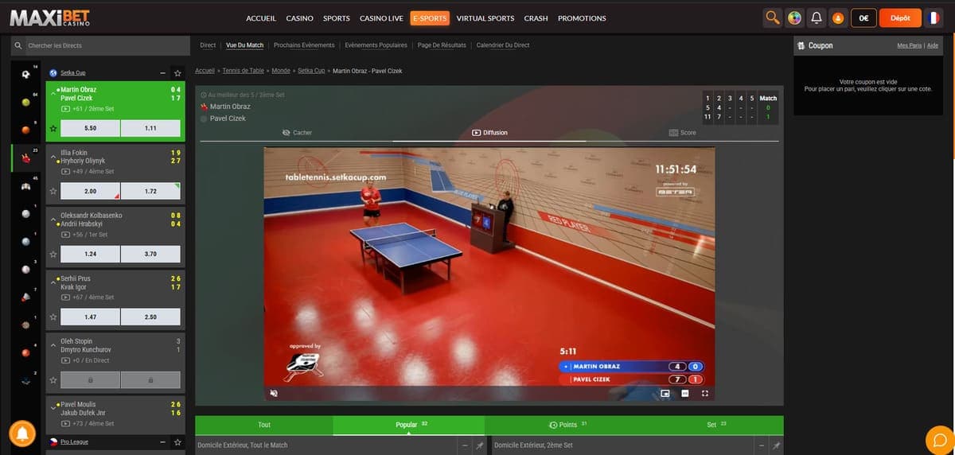
Task: Pin the Domicile Extérieur, Tout le Match market
Action: pos(479,445)
